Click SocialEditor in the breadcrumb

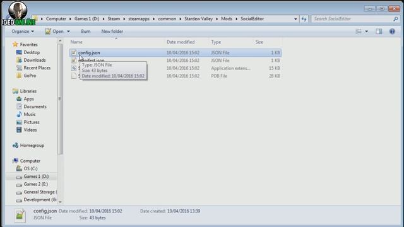[252, 19]
